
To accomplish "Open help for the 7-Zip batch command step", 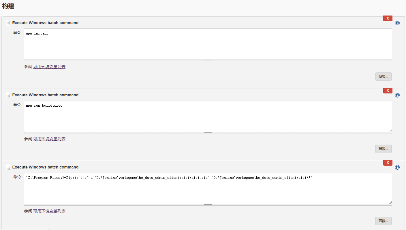I will (397, 167).
